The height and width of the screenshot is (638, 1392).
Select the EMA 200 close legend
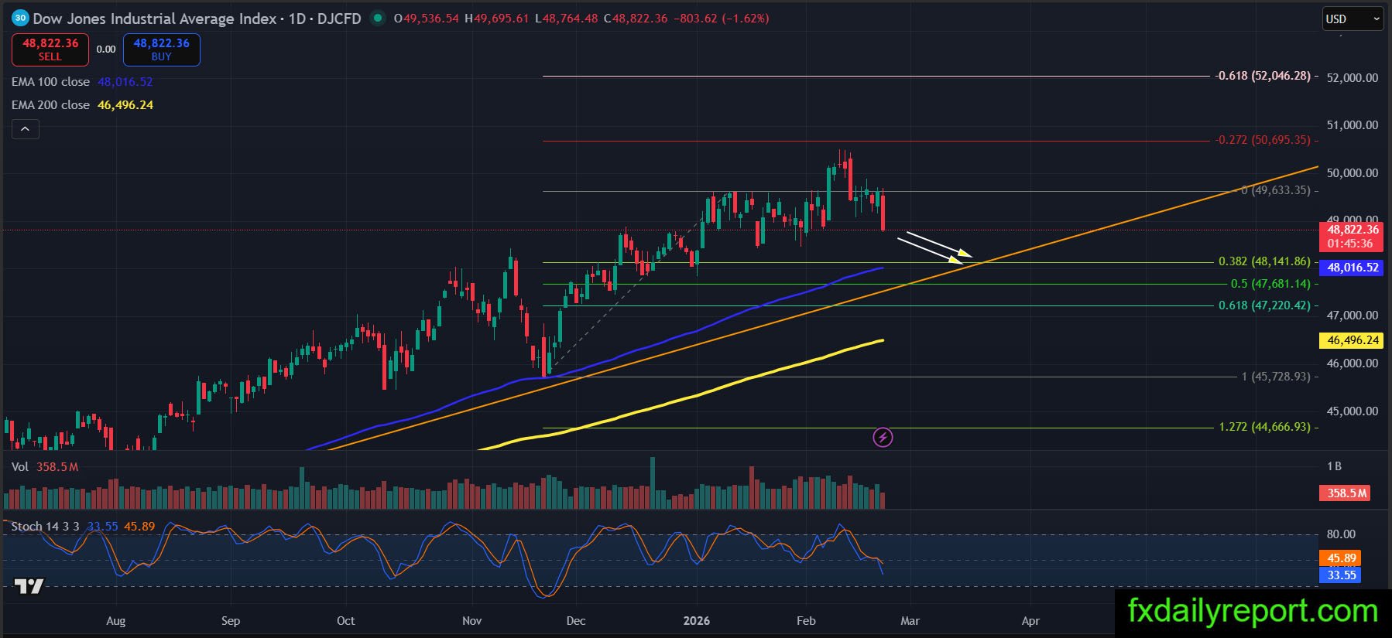50,105
